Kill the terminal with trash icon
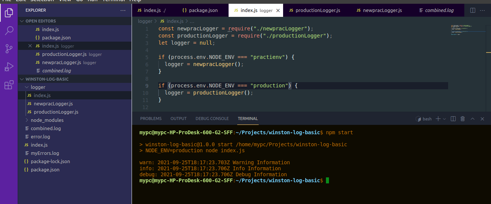 click(x=463, y=119)
